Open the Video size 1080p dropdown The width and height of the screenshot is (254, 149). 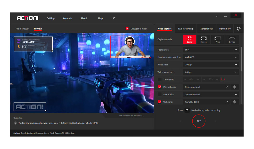click(210, 65)
